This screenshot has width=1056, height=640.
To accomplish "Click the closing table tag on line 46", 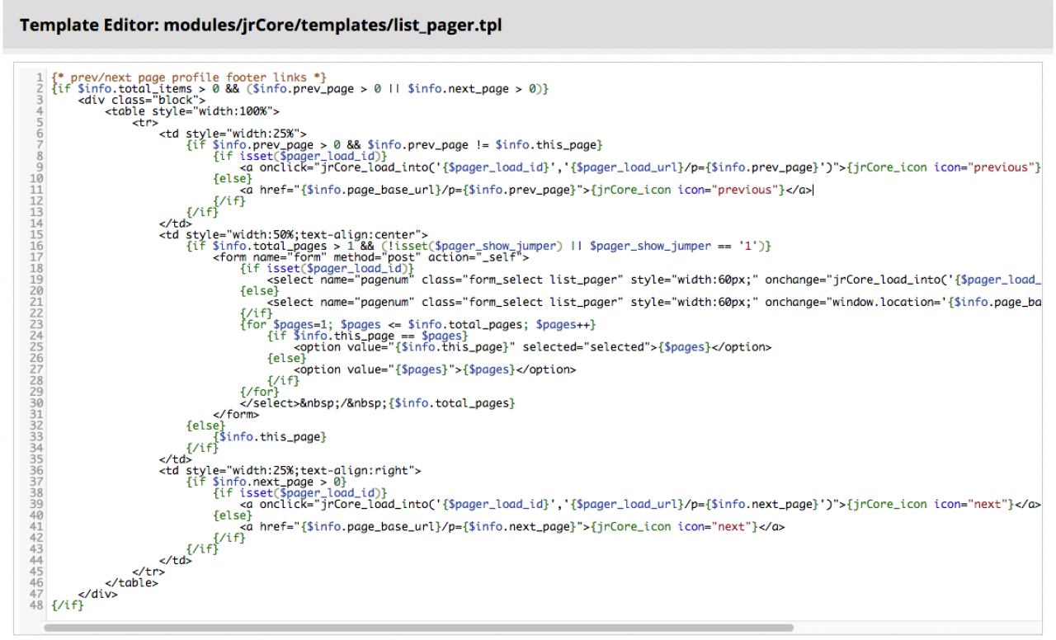I will pos(131,582).
